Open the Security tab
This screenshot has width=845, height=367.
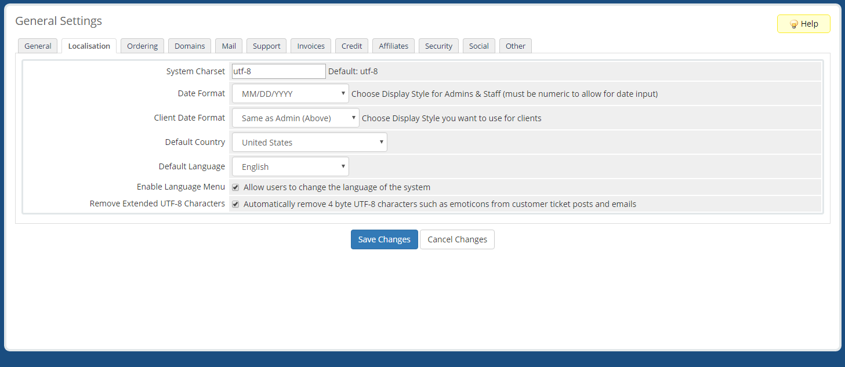click(438, 46)
